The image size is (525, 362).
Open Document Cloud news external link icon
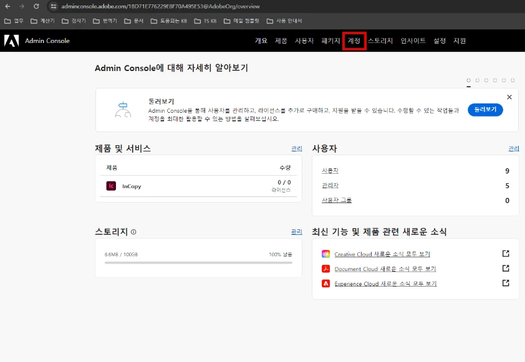click(x=506, y=269)
